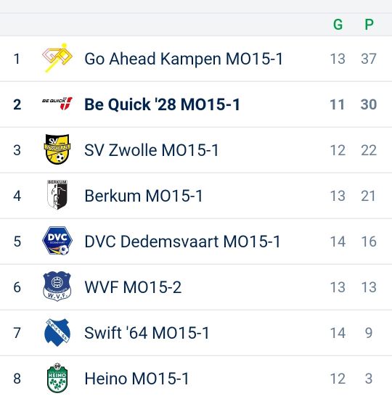Screen dimensions: 392x396
Task: Open Swift '64 MO15-1 team name
Action: click(147, 333)
